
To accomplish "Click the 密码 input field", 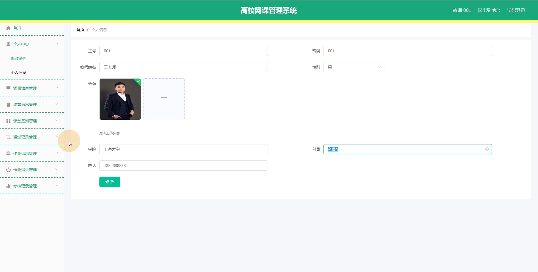I will 408,51.
